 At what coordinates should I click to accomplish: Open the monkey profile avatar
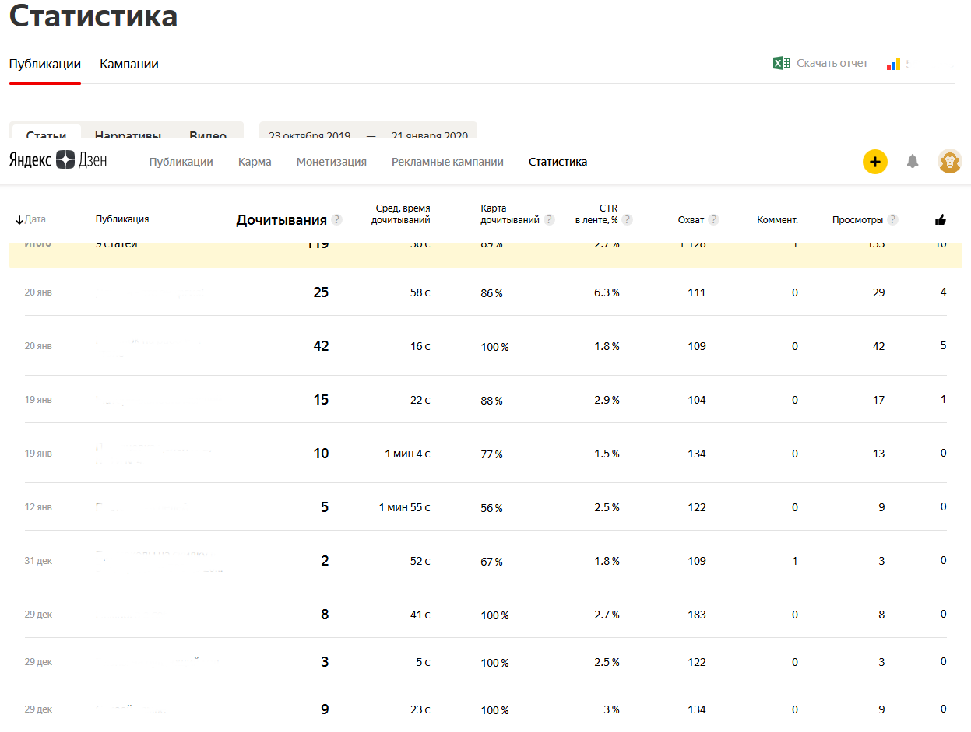tap(949, 162)
